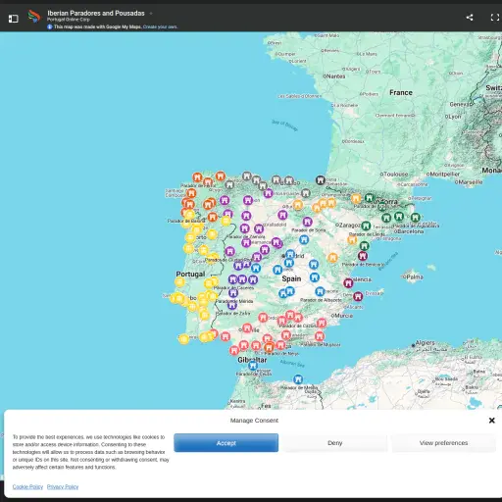Select the yellow marker just below the Portugal label

click(179, 282)
